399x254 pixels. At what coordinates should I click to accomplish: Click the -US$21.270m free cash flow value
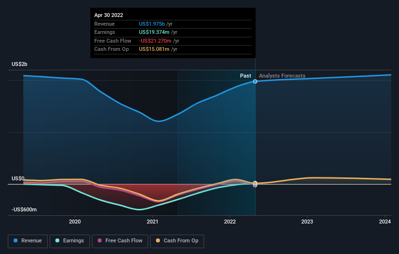tap(155, 41)
